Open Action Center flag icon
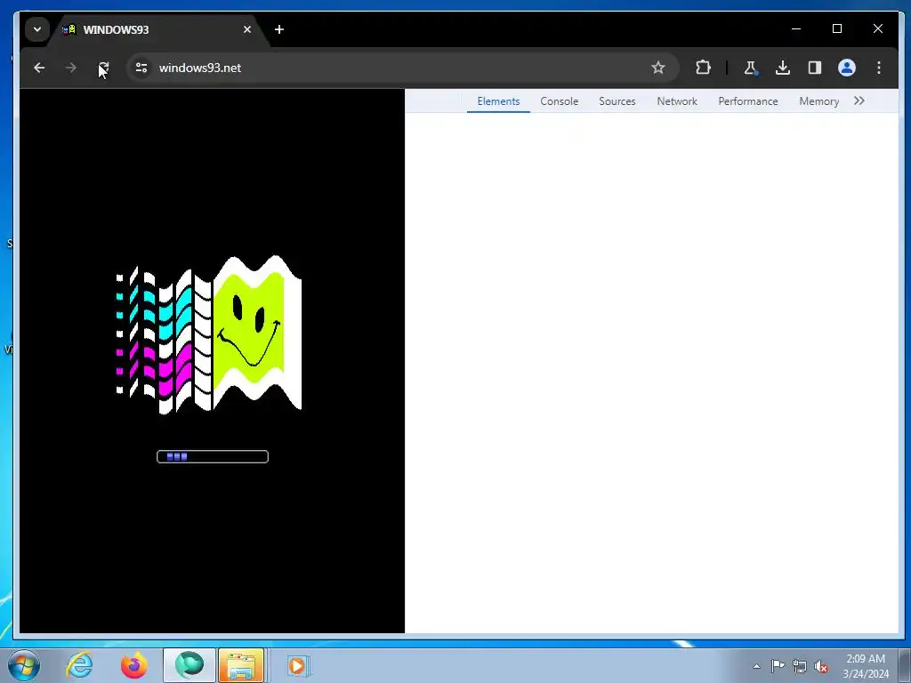 pyautogui.click(x=778, y=666)
